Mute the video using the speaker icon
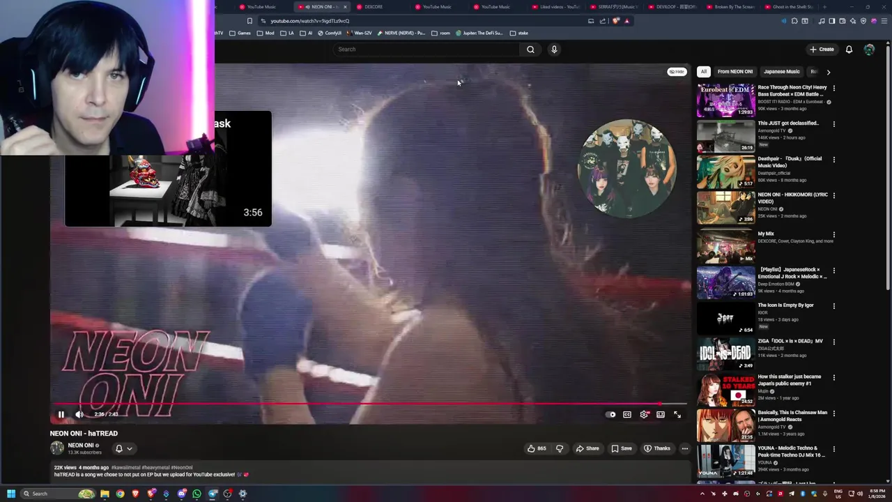 (x=79, y=414)
